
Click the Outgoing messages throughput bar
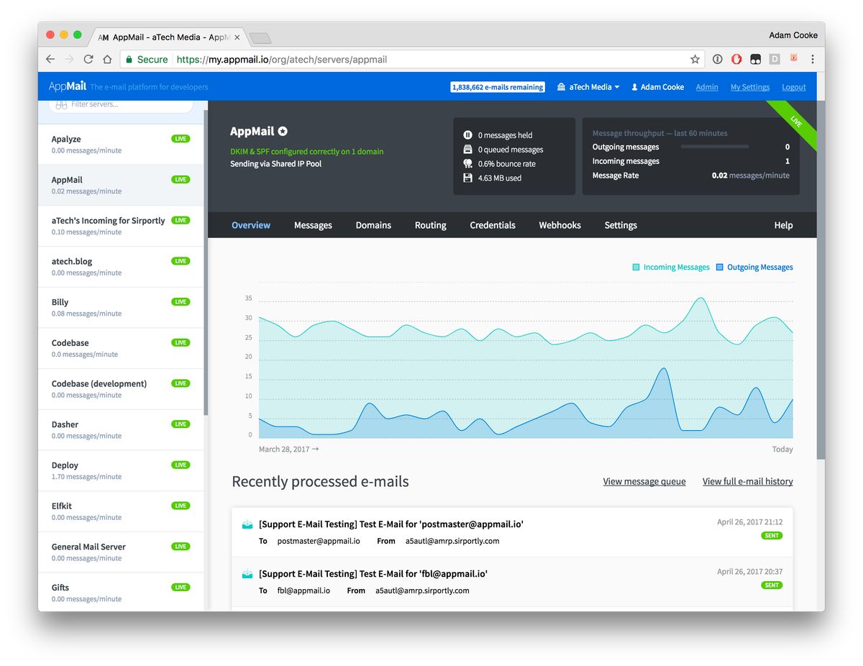point(714,147)
